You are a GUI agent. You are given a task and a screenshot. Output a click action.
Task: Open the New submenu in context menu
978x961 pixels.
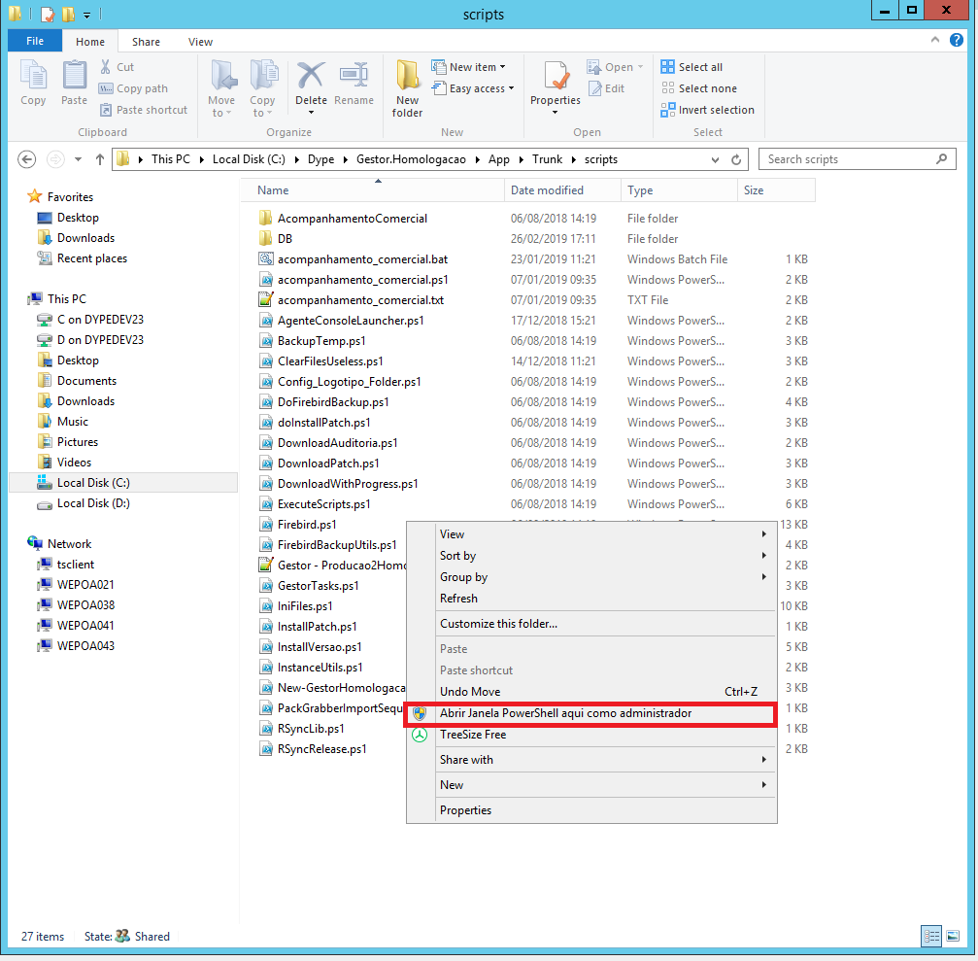[591, 786]
